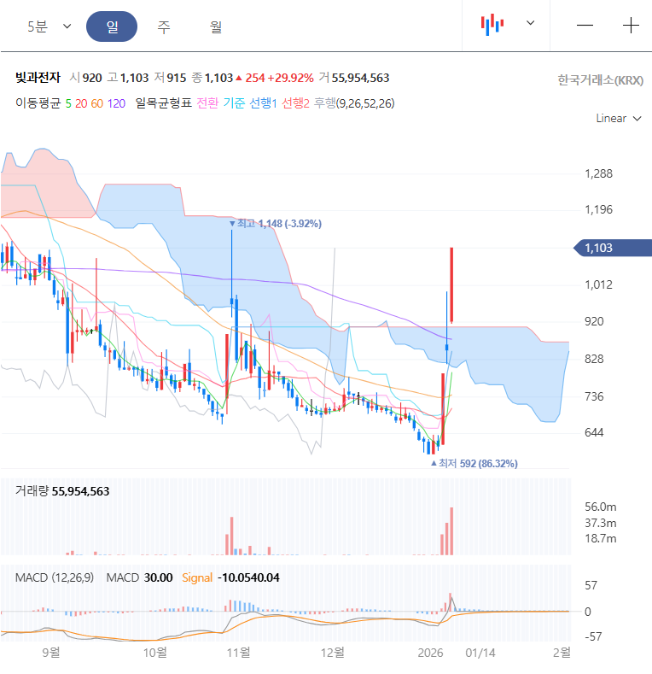Zoom out with the minus icon
The height and width of the screenshot is (674, 652).
click(x=585, y=26)
